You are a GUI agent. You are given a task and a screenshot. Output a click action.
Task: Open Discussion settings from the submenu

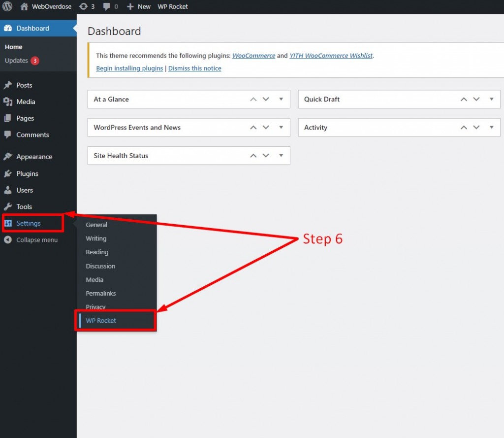100,266
